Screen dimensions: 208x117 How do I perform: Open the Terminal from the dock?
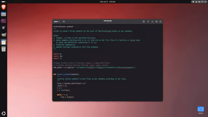coord(4,21)
